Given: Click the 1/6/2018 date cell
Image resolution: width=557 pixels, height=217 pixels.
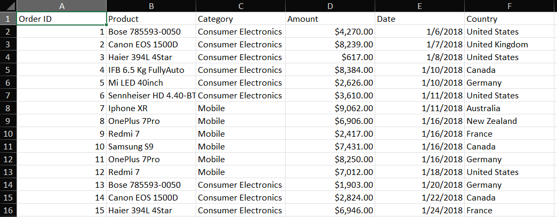Looking at the screenshot, I should [x=419, y=31].
